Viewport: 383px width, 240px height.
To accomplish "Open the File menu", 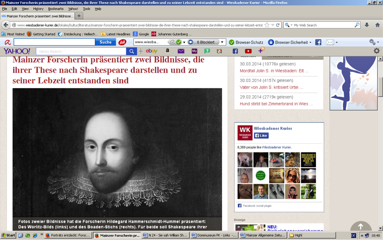I will pos(4,9).
